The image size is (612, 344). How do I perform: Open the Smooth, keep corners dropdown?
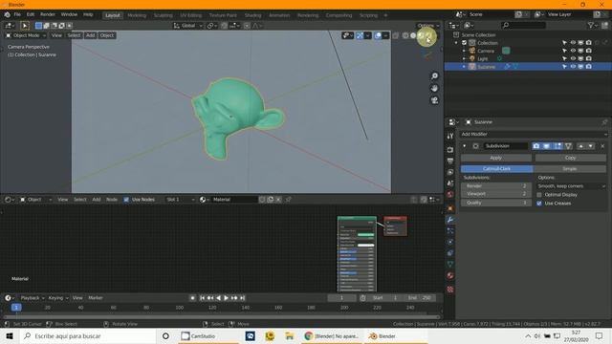click(x=571, y=186)
